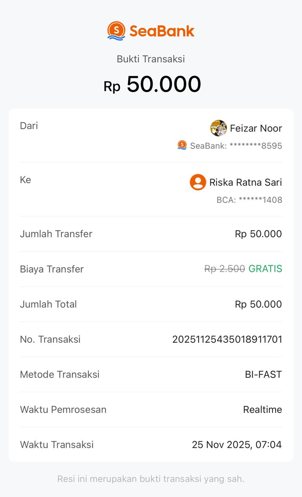302x497 pixels.
Task: Select the Realtime processing time value
Action: click(x=262, y=410)
